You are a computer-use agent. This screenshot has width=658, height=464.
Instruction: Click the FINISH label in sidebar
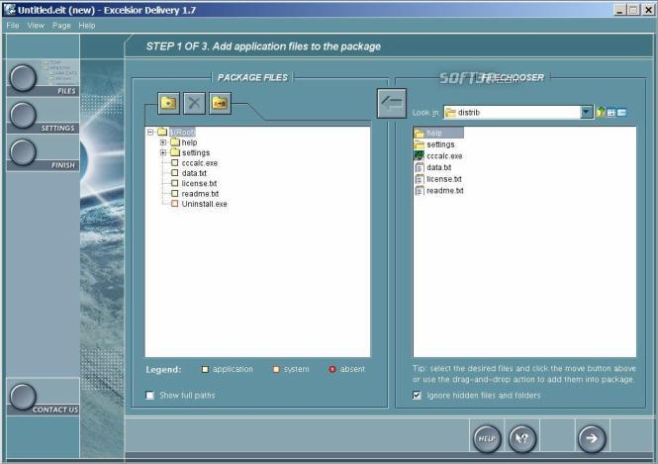tap(63, 165)
